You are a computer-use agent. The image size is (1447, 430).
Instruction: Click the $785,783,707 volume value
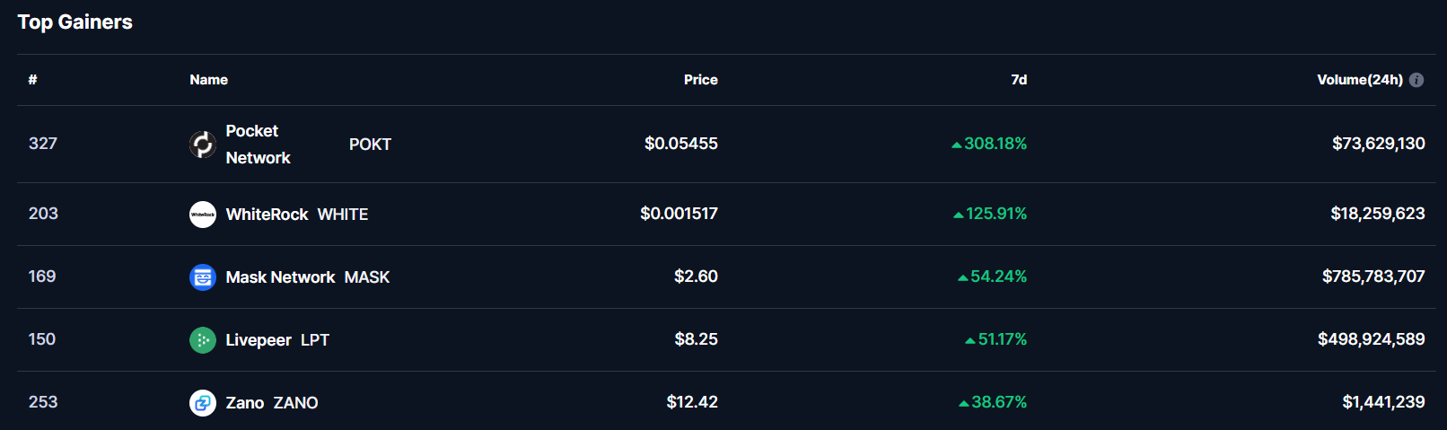[1373, 276]
